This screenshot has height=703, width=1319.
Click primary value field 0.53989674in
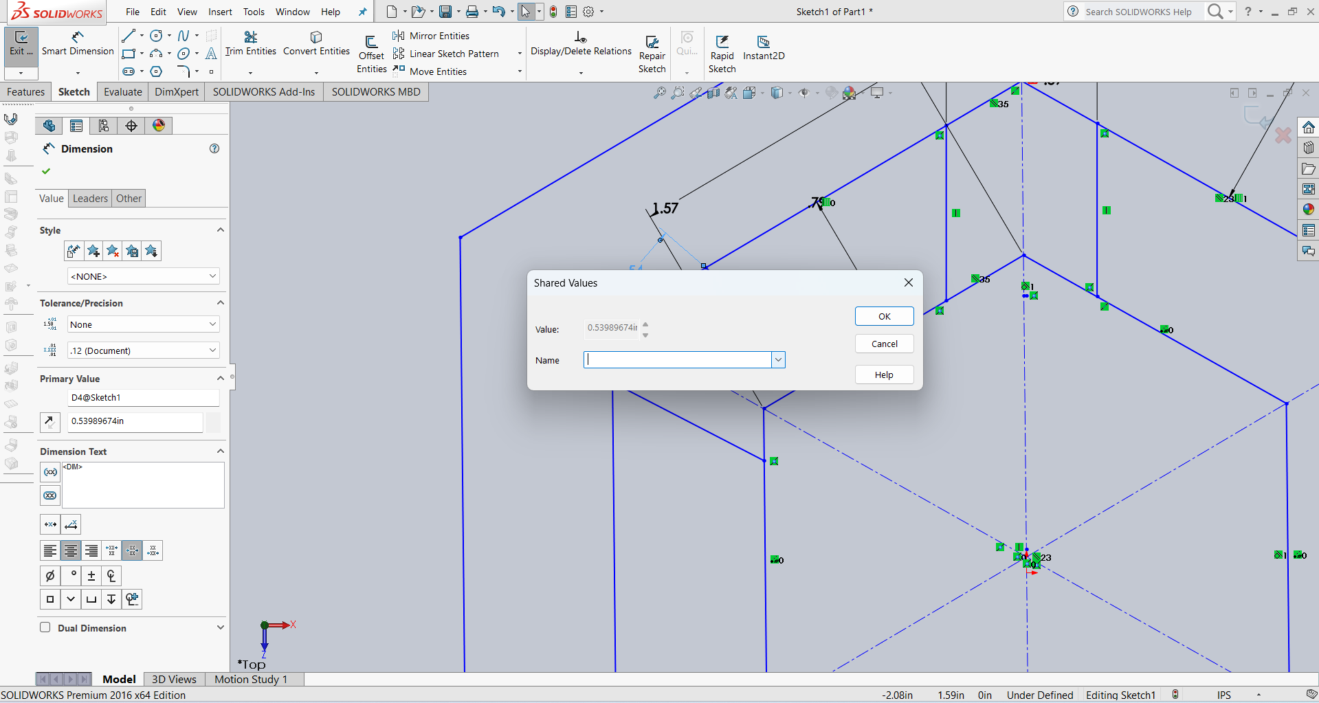point(135,421)
